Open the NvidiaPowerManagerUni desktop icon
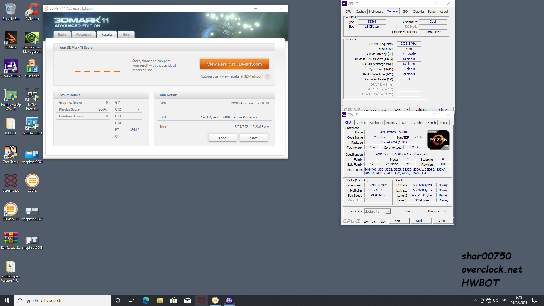Image resolution: width=544 pixels, height=306 pixels. 32,42
